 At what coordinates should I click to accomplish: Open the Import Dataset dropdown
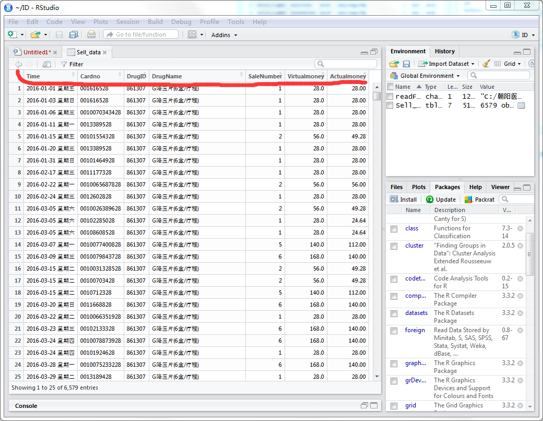coord(446,64)
